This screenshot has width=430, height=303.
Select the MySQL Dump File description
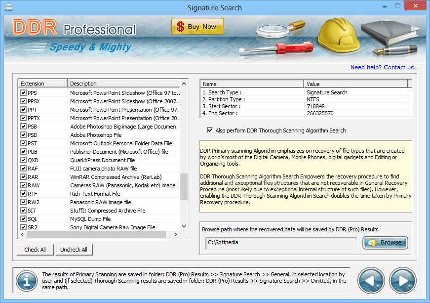pyautogui.click(x=90, y=219)
